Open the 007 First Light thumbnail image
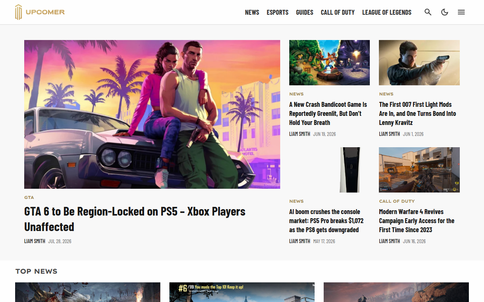The image size is (484, 302). click(x=419, y=63)
